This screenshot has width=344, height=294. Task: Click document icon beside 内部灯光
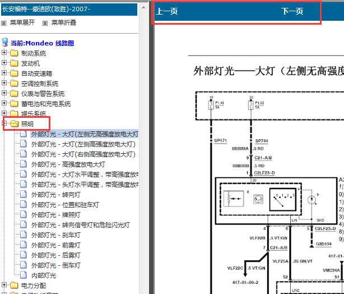(24, 275)
